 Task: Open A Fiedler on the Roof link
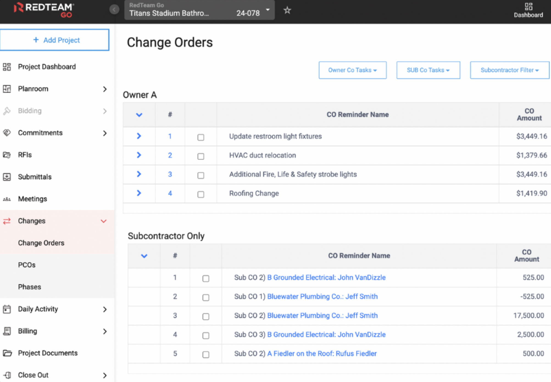pyautogui.click(x=322, y=353)
